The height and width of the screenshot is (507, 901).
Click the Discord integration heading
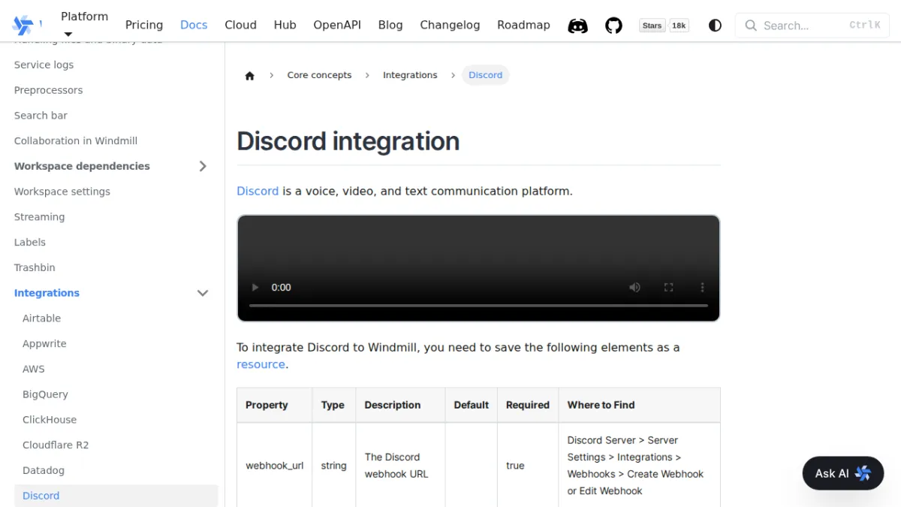348,141
